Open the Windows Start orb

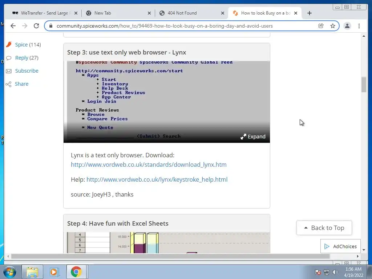pos(10,272)
